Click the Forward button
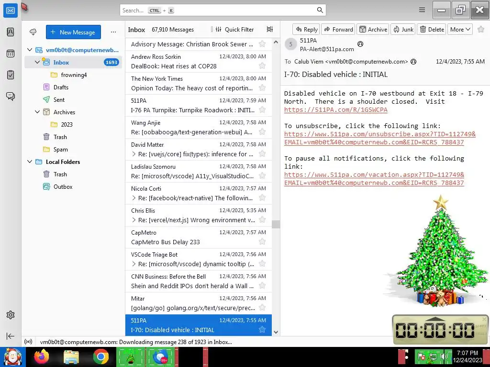The height and width of the screenshot is (367, 490). pos(338,29)
